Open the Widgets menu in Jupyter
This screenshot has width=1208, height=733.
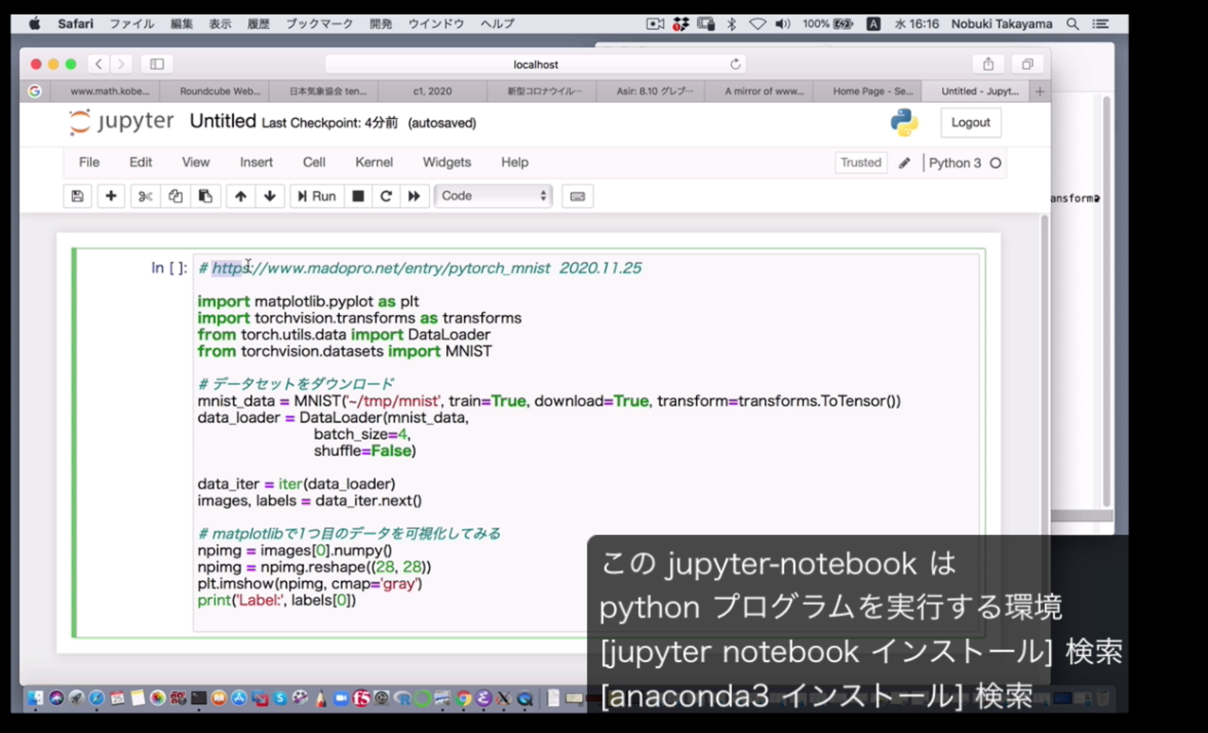(447, 162)
